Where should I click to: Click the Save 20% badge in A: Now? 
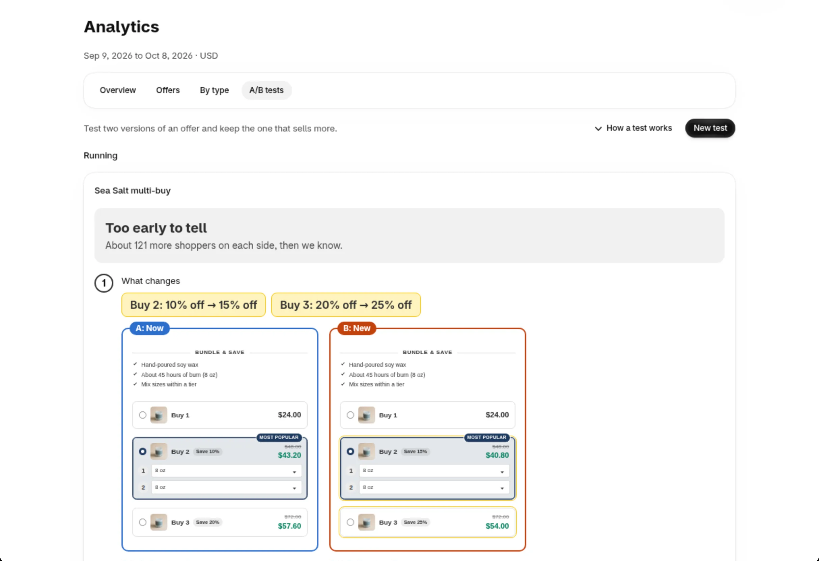click(207, 522)
